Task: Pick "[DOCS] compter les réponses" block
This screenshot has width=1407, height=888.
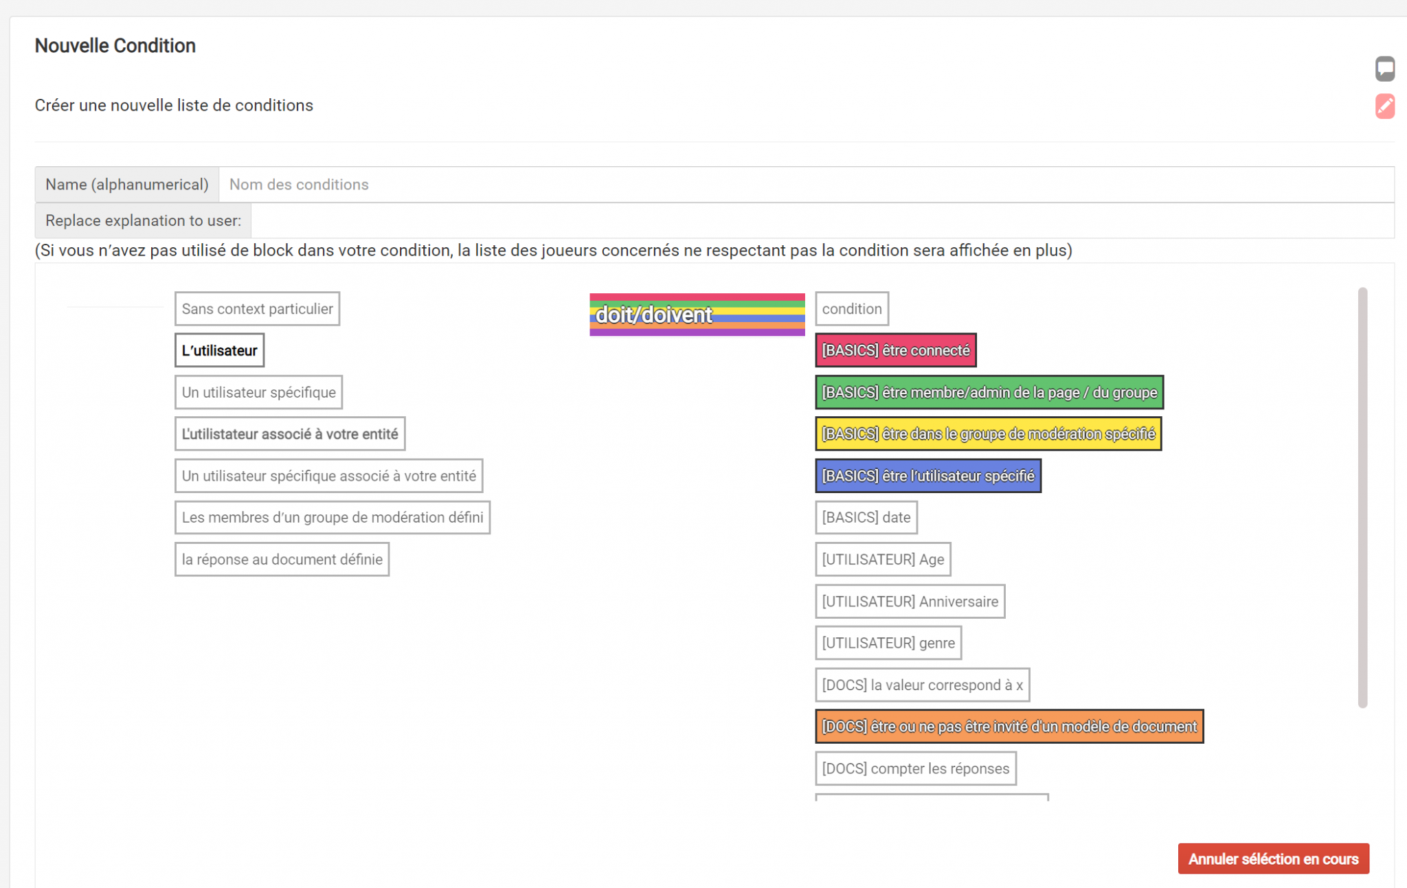Action: click(915, 769)
